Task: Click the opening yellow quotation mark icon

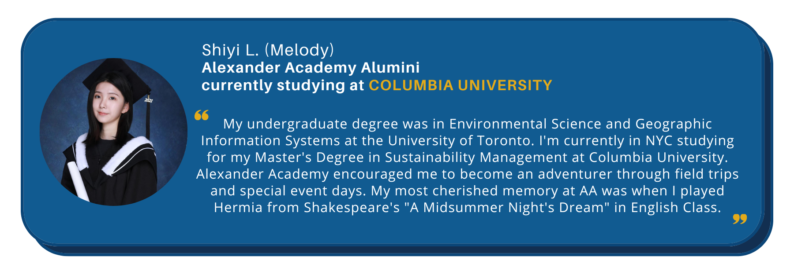Action: point(202,115)
